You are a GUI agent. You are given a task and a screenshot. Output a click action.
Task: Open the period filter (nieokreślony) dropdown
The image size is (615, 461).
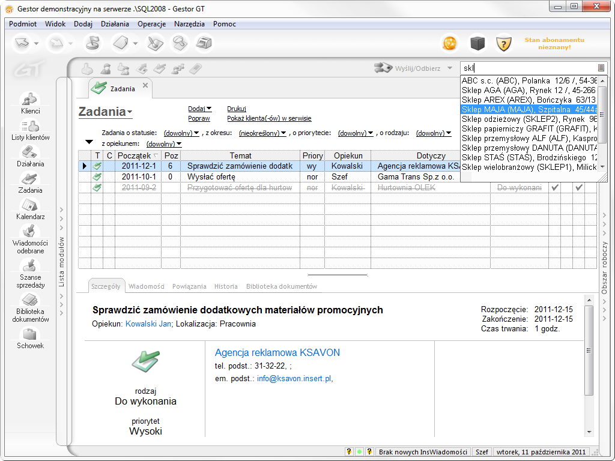(262, 133)
